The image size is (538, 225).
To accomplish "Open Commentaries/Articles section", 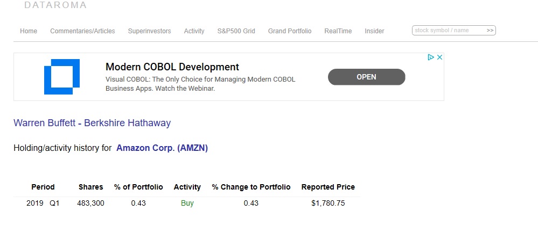I will point(82,31).
